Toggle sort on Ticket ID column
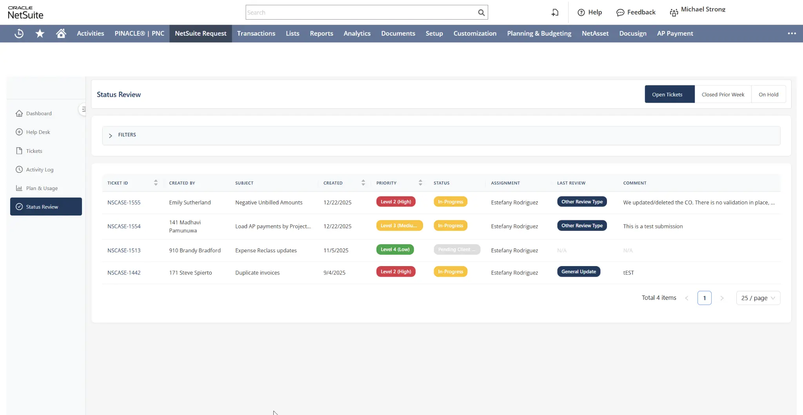Image resolution: width=803 pixels, height=415 pixels. [156, 183]
